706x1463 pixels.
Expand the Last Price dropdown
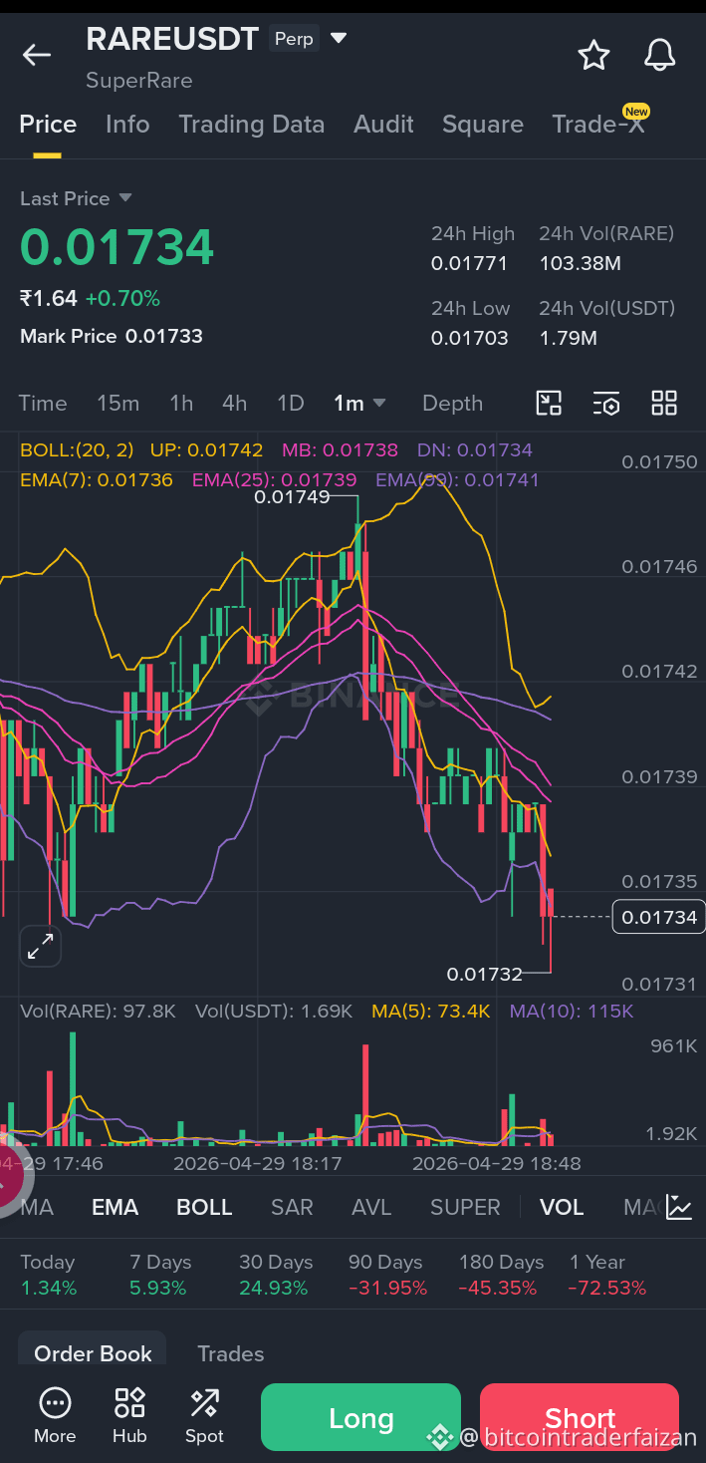coord(125,198)
